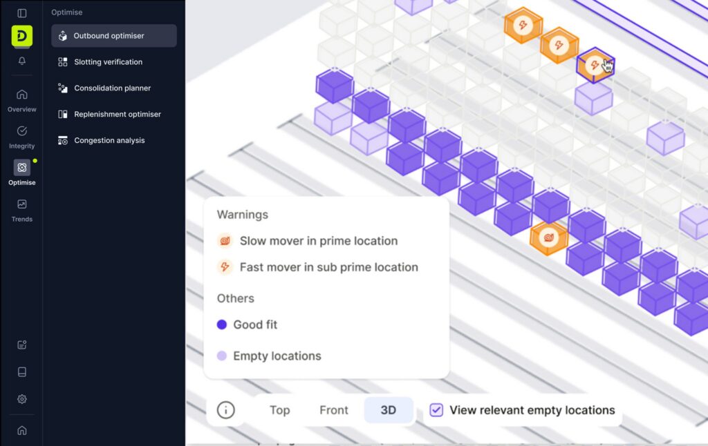Switch to Top view
The width and height of the screenshot is (708, 446).
pyautogui.click(x=279, y=410)
